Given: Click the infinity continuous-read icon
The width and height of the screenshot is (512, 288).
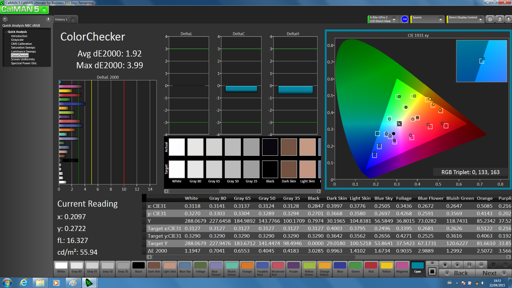Looking at the screenshot, I should pos(481,265).
